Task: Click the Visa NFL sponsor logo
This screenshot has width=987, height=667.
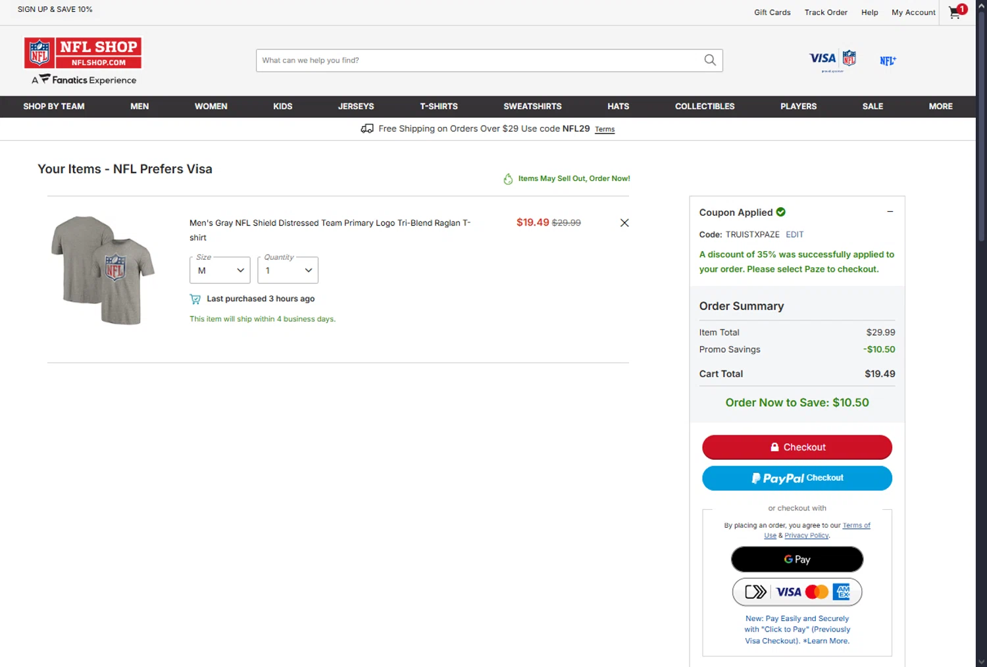Action: click(833, 61)
